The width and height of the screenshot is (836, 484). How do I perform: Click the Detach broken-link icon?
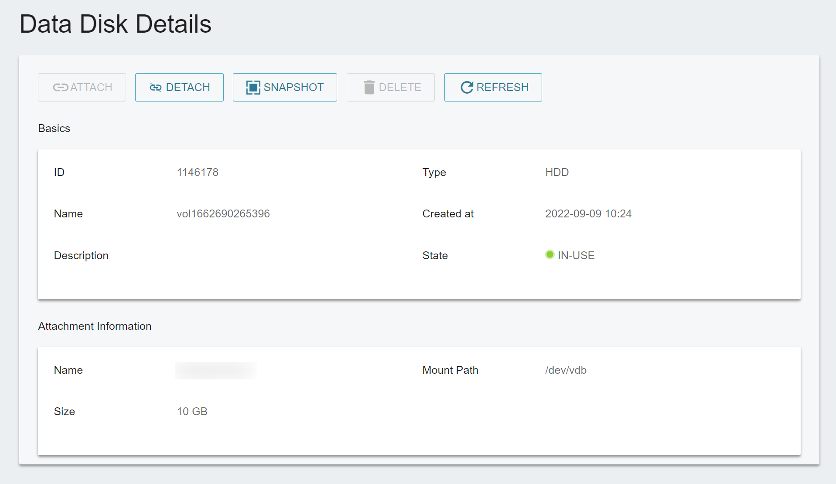pyautogui.click(x=155, y=87)
